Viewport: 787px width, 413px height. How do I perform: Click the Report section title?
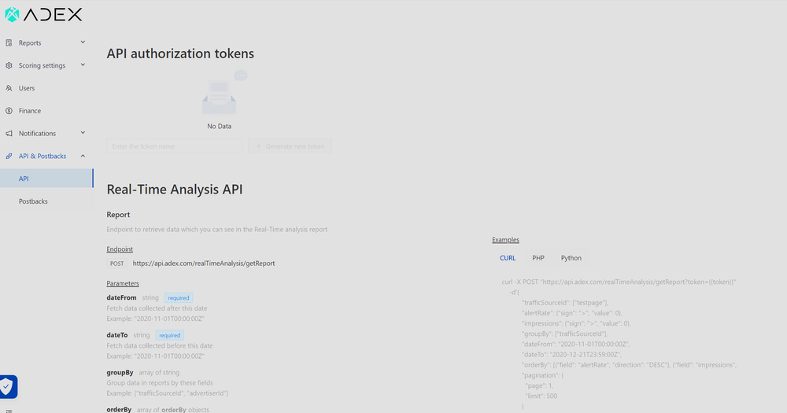pyautogui.click(x=118, y=215)
